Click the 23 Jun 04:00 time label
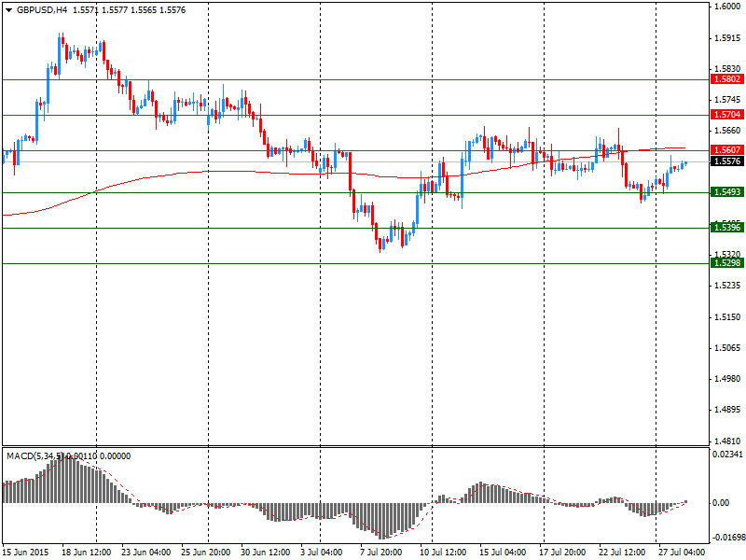 146,553
